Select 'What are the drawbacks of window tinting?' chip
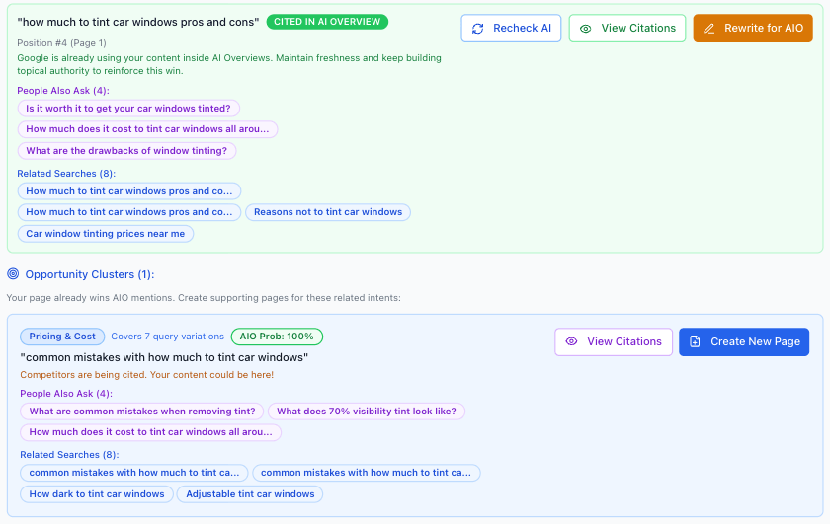The image size is (830, 524). tap(126, 151)
